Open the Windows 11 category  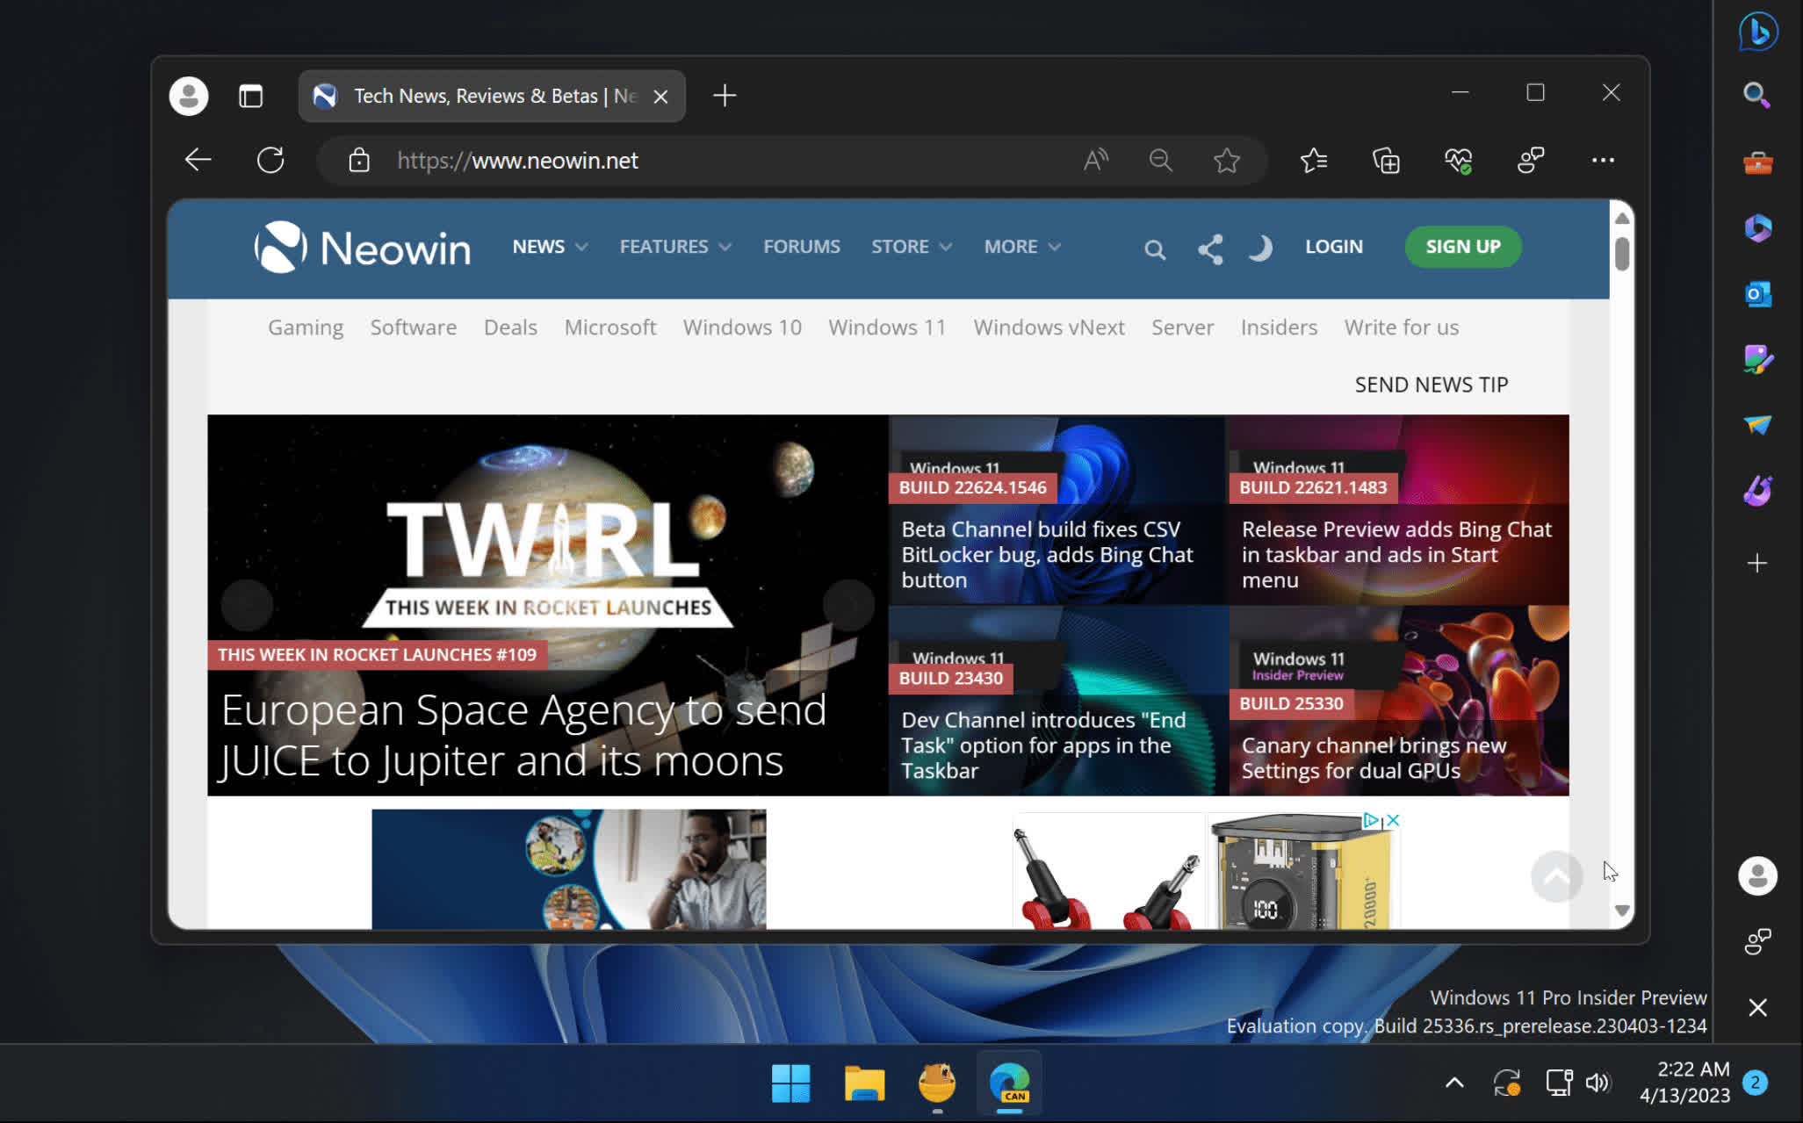click(x=887, y=328)
